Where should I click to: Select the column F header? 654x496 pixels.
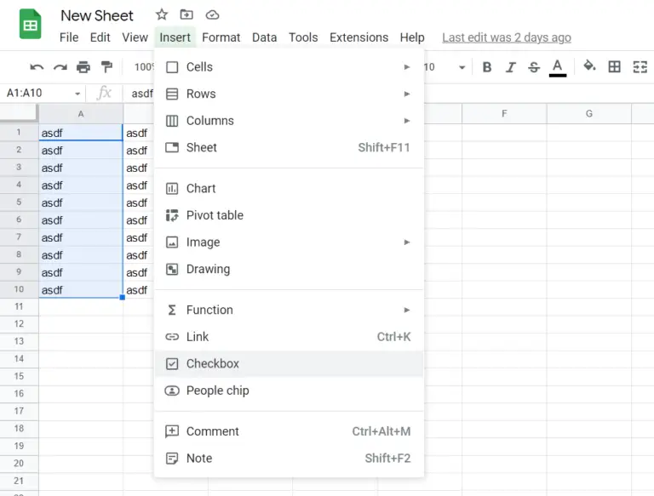(x=504, y=114)
